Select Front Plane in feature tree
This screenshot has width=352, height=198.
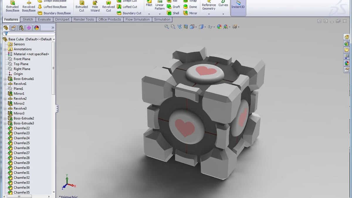pos(22,59)
